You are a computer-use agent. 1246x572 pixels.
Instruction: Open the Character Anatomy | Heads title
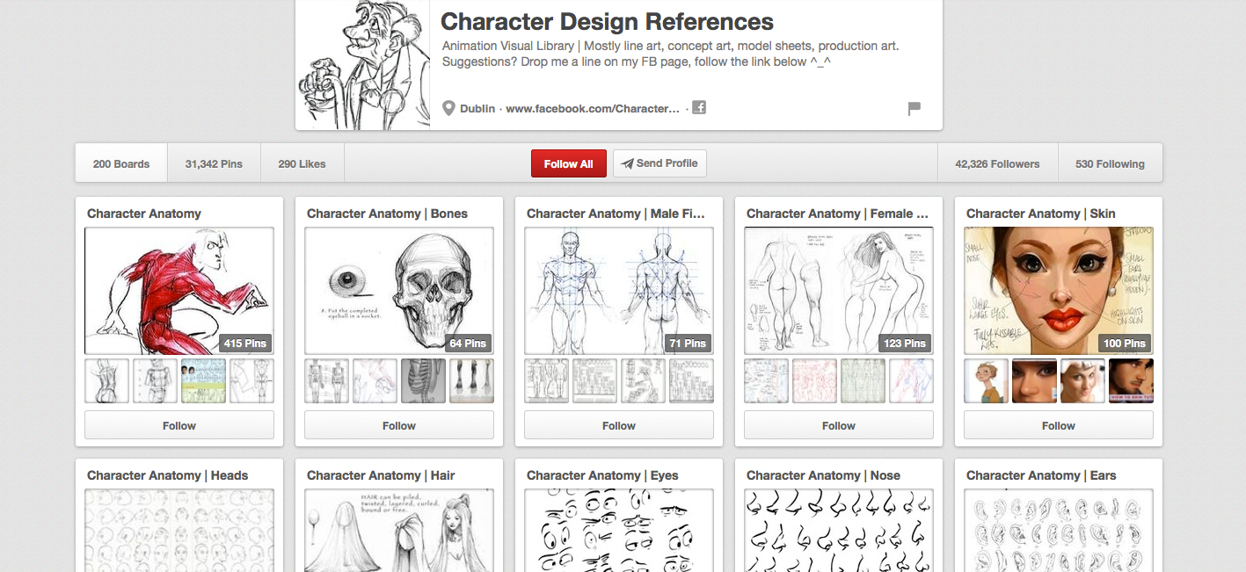coord(167,475)
